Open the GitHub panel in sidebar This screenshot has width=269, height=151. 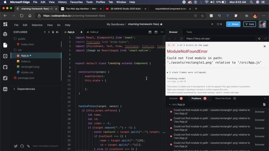pyautogui.click(x=5, y=67)
